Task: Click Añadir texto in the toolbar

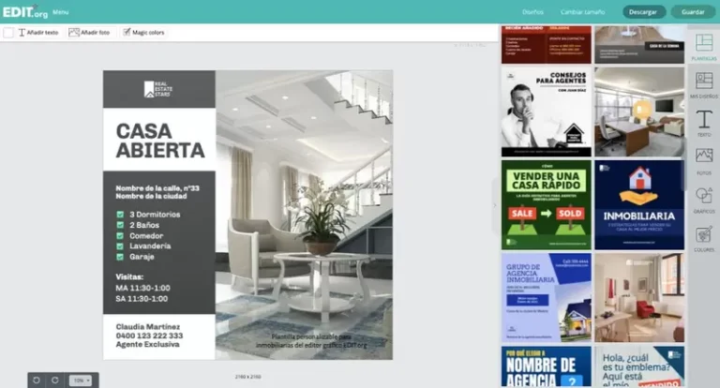Action: click(37, 32)
